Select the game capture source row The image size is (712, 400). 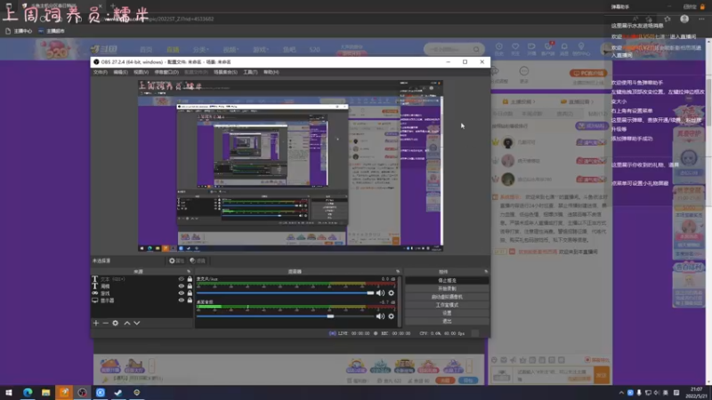pyautogui.click(x=142, y=293)
